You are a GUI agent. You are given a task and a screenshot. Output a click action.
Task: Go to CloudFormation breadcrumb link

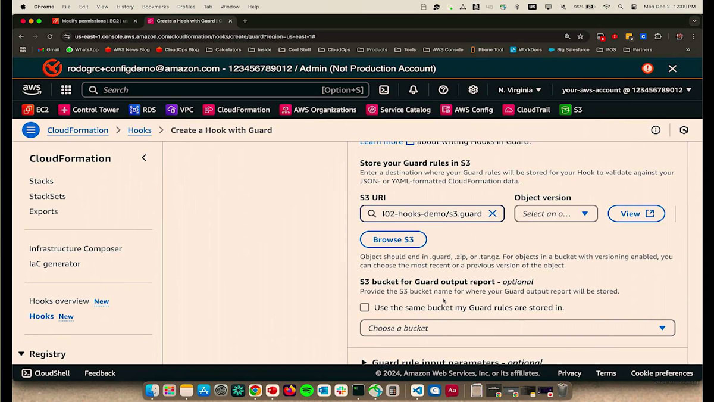tap(78, 130)
